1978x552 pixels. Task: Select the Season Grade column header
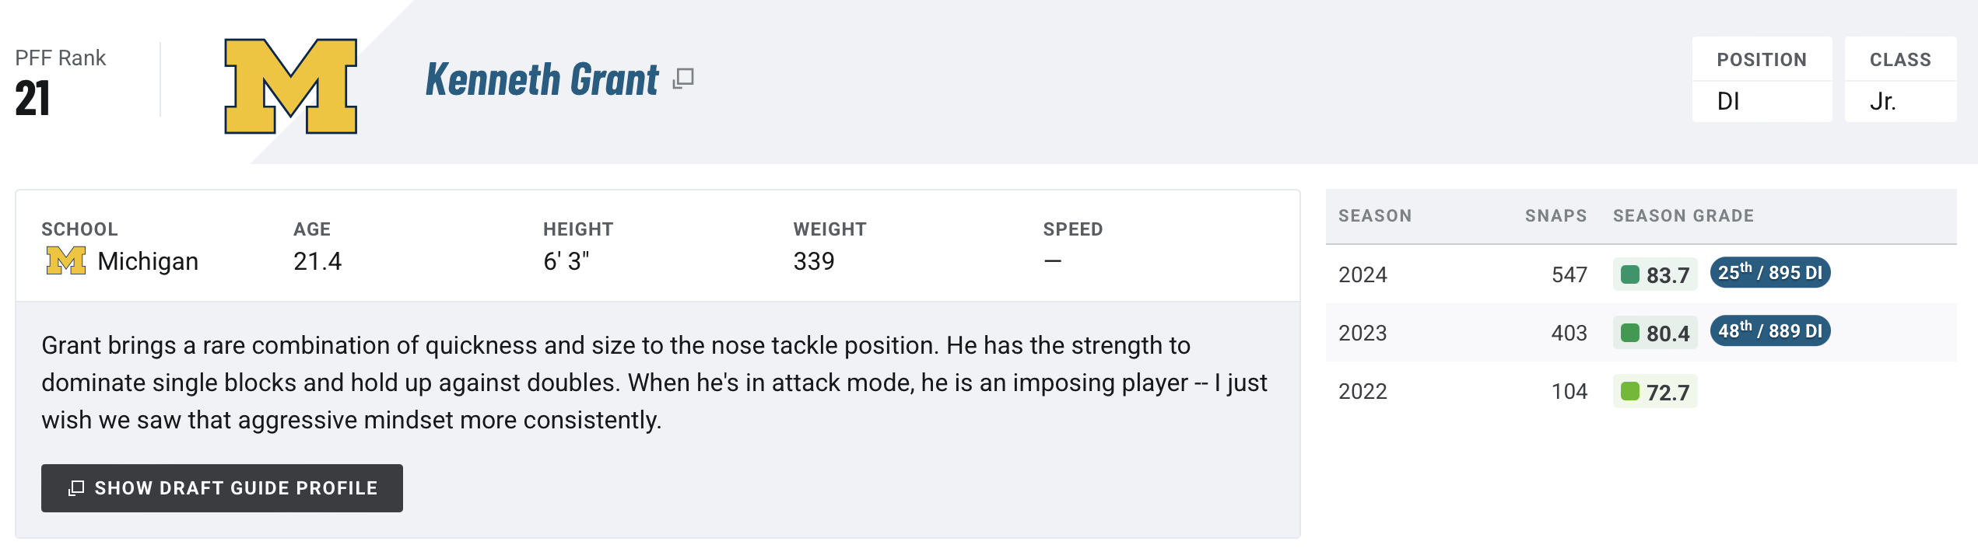1683,216
